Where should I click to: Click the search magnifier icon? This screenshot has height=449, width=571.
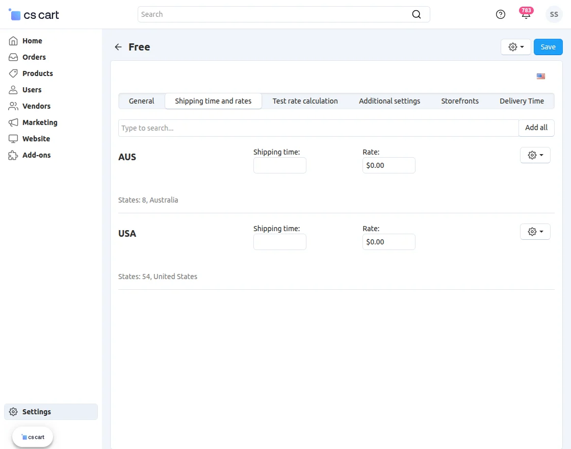click(x=417, y=14)
